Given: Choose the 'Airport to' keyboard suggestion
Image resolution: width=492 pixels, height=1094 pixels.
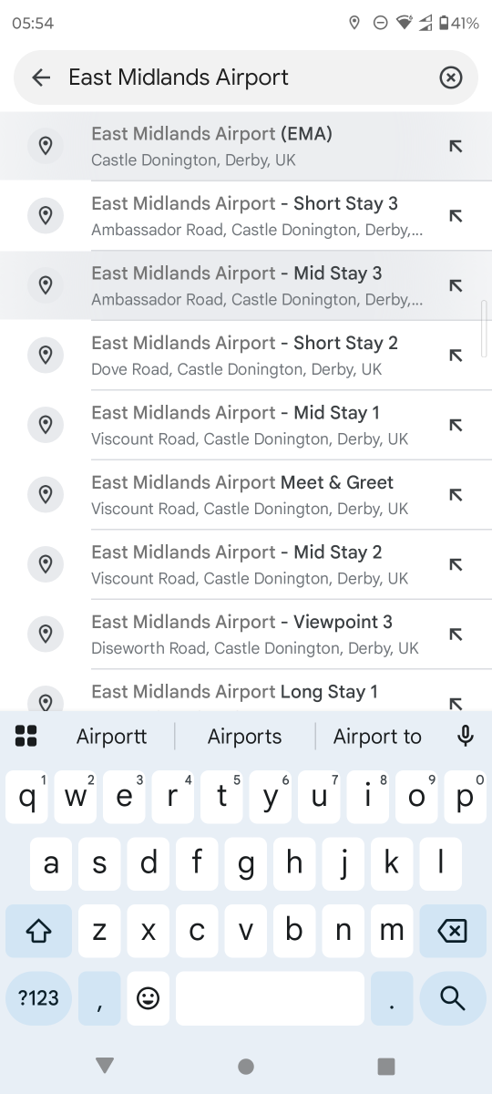Looking at the screenshot, I should coord(377,737).
